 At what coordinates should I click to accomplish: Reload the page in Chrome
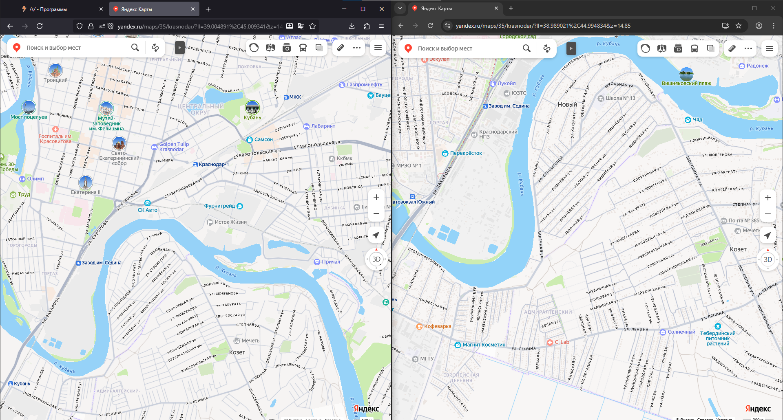pyautogui.click(x=430, y=26)
